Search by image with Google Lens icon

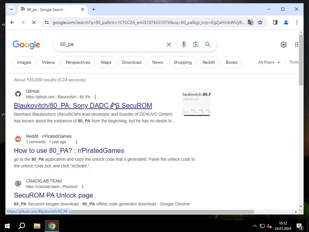coord(196,45)
